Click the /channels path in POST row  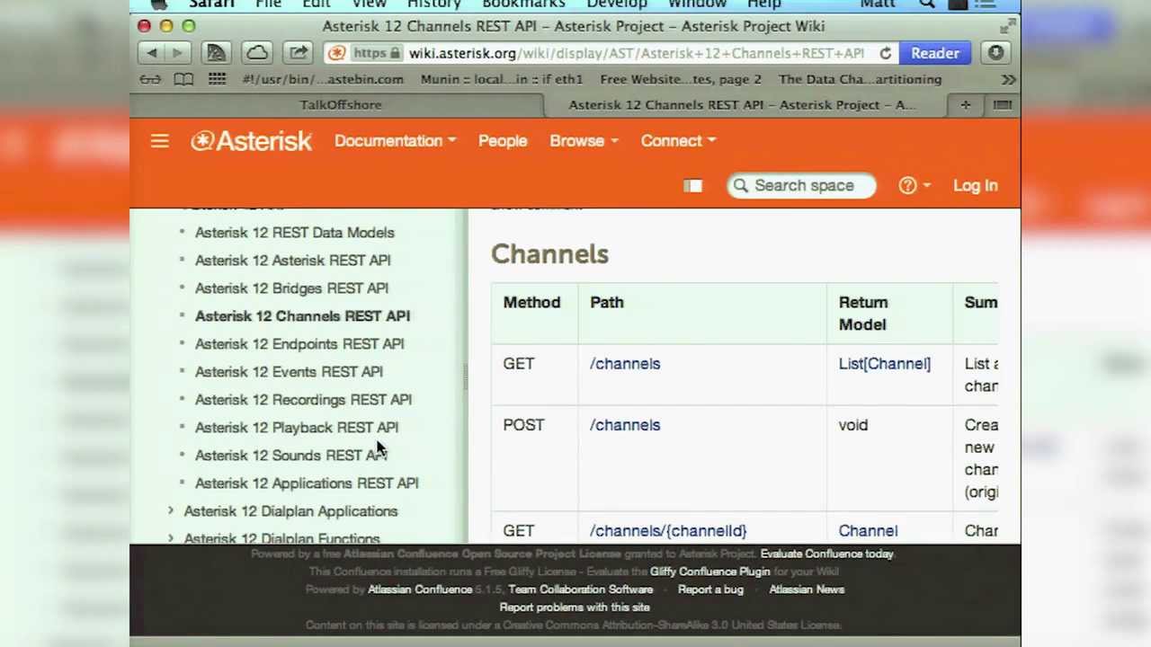(625, 425)
